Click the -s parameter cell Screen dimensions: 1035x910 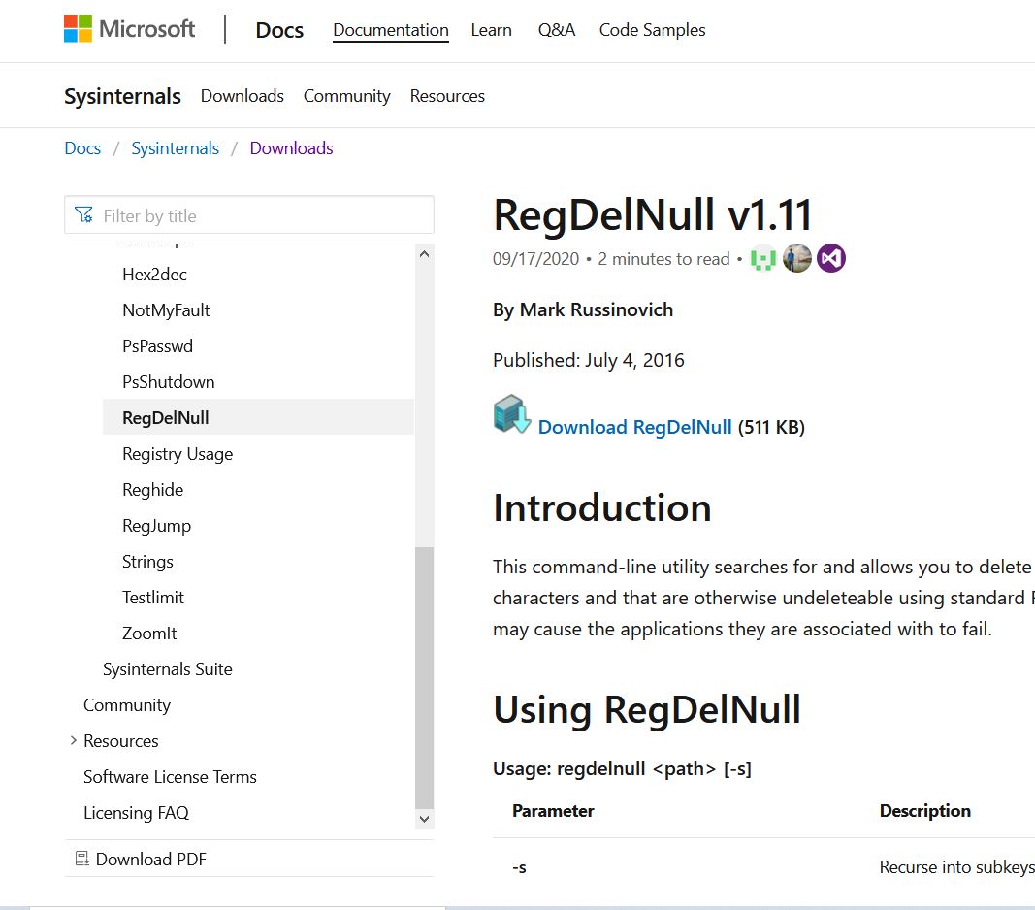click(520, 867)
